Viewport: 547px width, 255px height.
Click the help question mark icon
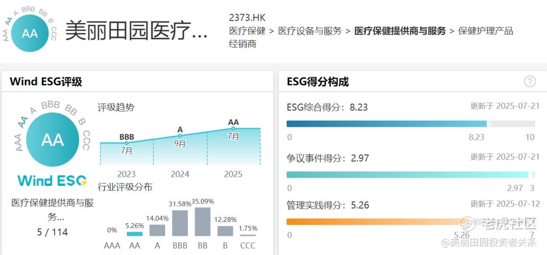pos(530,82)
